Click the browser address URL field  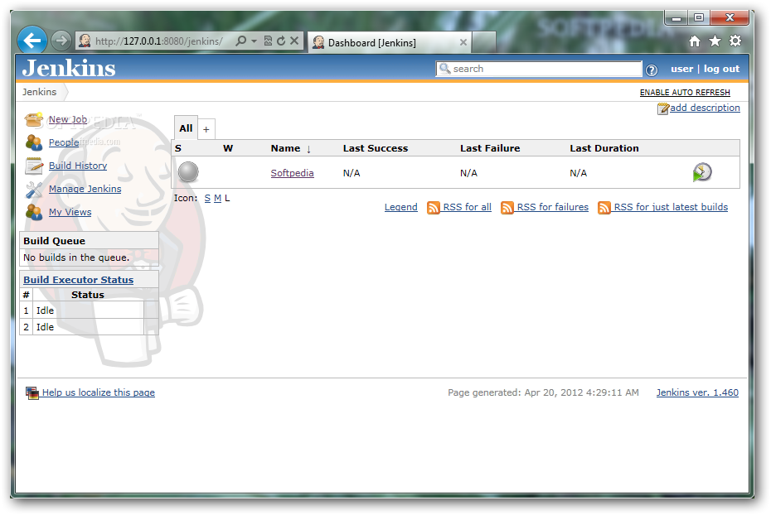click(x=158, y=41)
